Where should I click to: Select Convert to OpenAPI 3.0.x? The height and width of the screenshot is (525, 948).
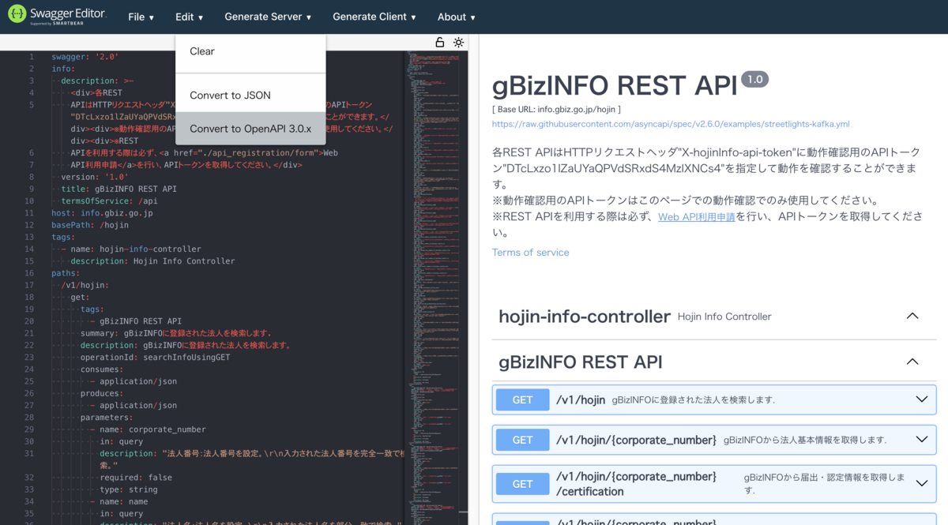[x=250, y=129]
